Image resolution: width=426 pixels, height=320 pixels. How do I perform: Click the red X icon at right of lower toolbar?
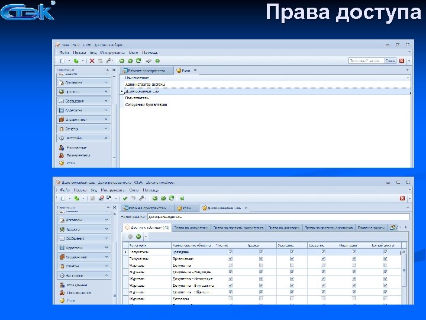coord(402,199)
